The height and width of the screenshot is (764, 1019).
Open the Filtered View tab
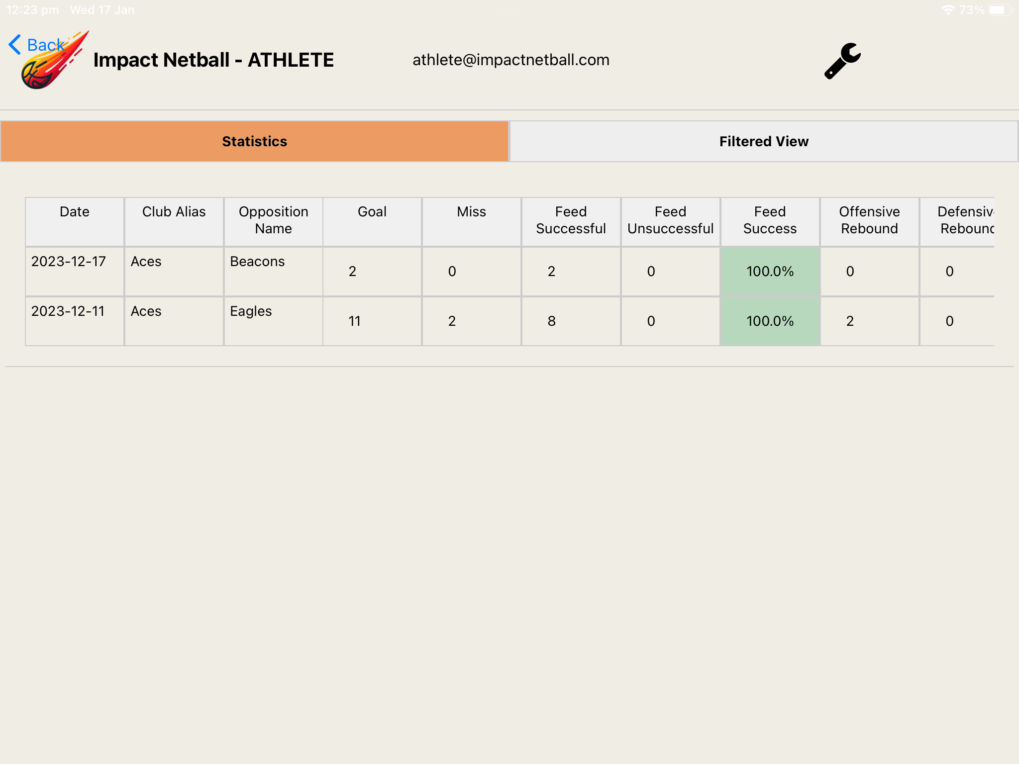764,141
